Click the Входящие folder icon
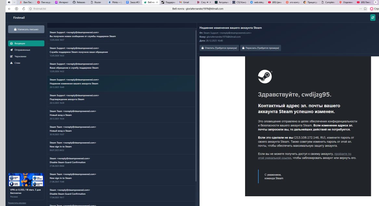This screenshot has height=206, width=379. pos(11,44)
